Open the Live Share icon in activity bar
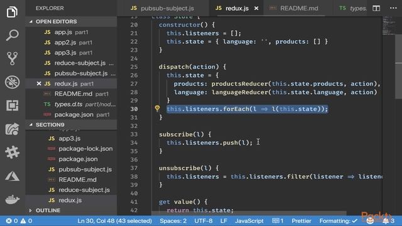 (x=12, y=129)
